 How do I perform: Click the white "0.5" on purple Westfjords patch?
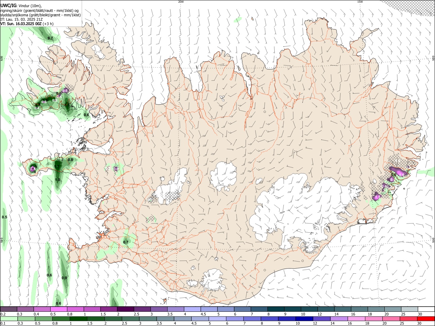pyautogui.click(x=65, y=90)
